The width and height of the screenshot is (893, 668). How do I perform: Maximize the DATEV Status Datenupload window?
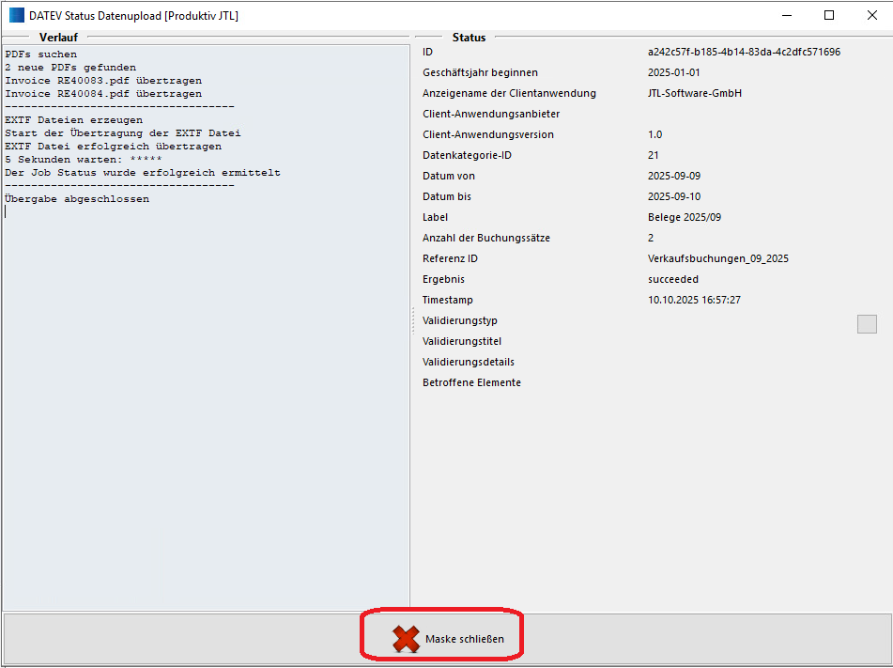pos(828,15)
